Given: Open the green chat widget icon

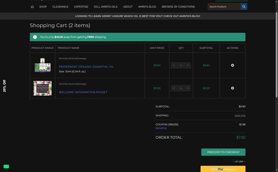Looking at the screenshot, I should pos(6,166).
